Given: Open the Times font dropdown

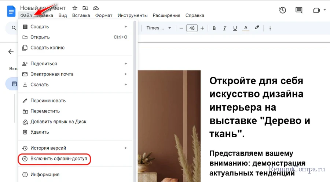Looking at the screenshot, I should click(159, 28).
